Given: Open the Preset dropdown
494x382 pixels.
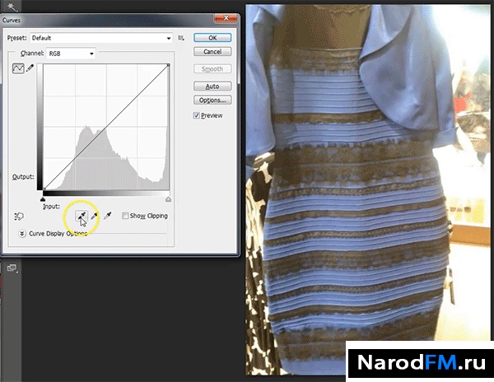Looking at the screenshot, I should [101, 38].
